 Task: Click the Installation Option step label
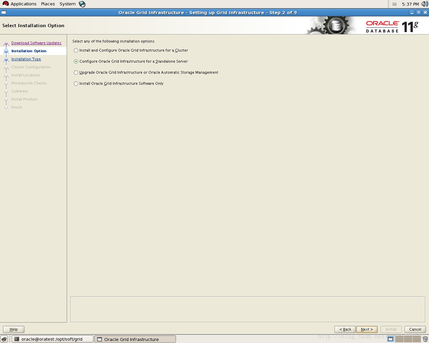click(29, 51)
